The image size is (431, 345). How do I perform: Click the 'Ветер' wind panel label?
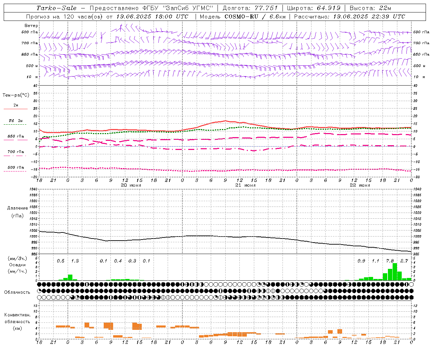[x=31, y=26]
